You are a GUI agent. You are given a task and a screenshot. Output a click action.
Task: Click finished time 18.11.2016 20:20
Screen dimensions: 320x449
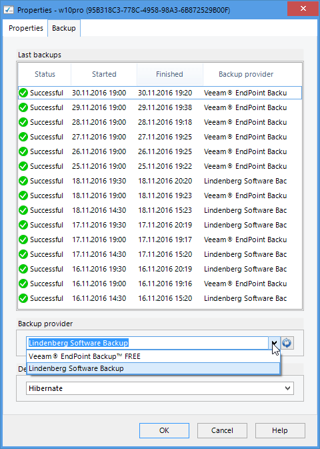pos(165,181)
